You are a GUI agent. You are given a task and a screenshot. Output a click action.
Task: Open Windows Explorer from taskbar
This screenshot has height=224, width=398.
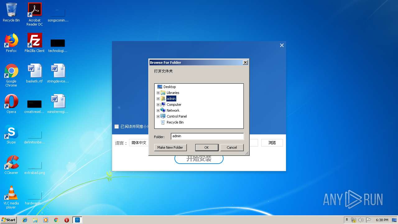(x=35, y=220)
